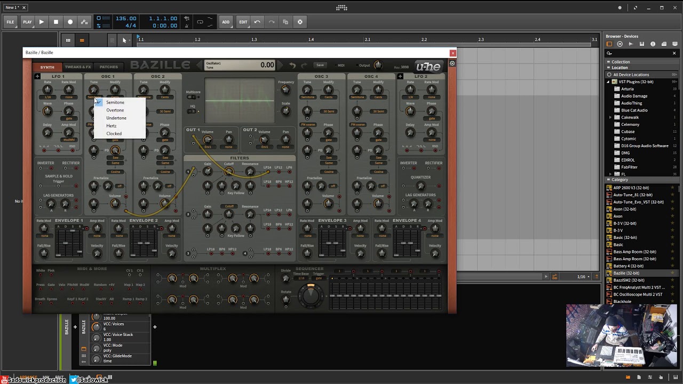Star Blackhole as a favorite
This screenshot has height=384, width=683.
(x=672, y=301)
